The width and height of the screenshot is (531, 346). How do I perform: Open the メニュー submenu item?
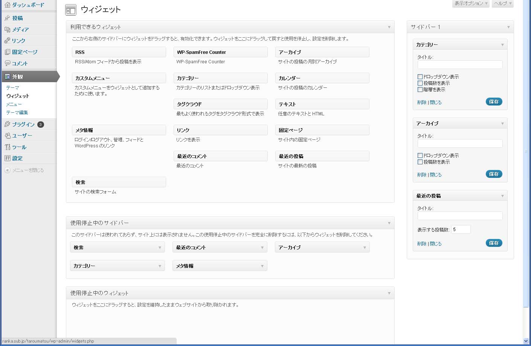click(x=14, y=104)
